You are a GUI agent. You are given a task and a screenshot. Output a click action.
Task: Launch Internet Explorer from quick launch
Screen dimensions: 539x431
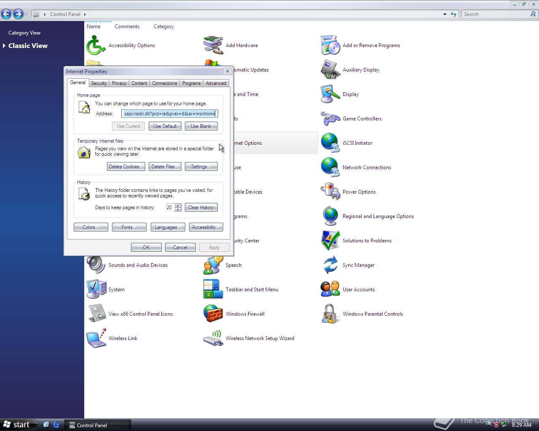click(x=56, y=425)
